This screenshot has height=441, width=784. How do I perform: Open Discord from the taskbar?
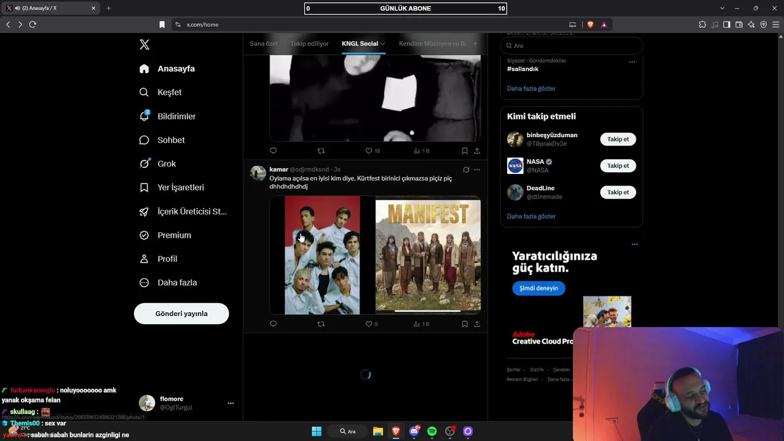coord(414,432)
